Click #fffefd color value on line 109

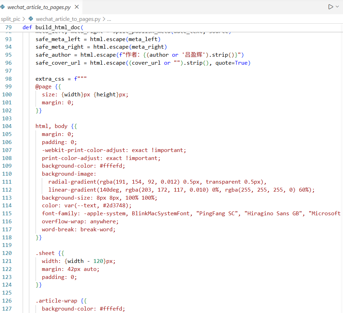(x=111, y=166)
